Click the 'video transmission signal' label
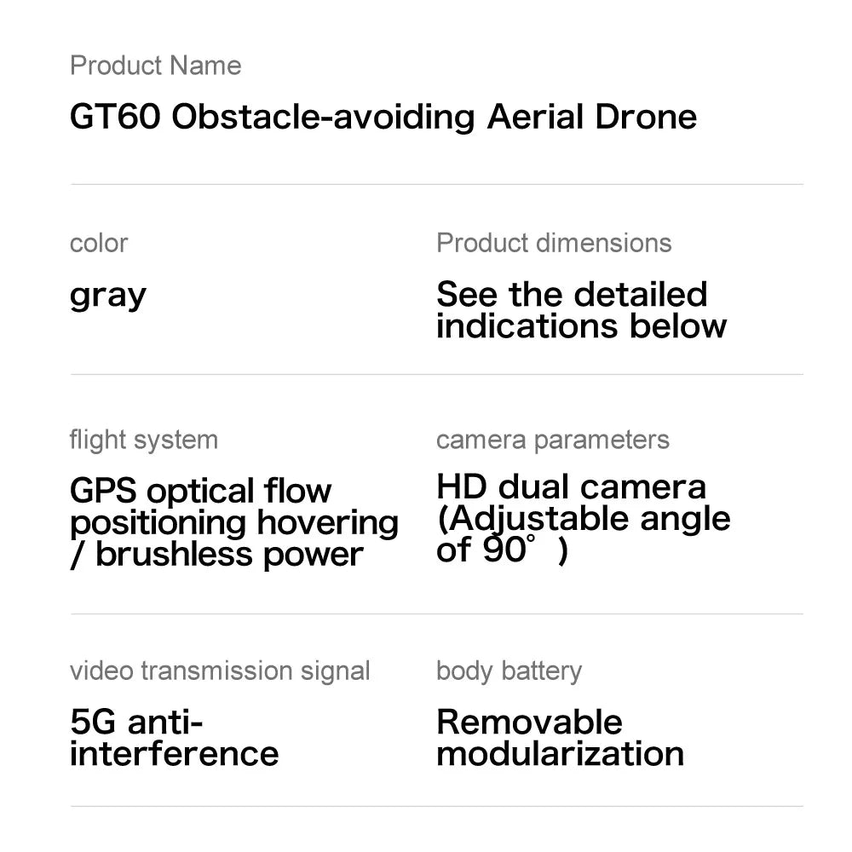 coord(220,671)
